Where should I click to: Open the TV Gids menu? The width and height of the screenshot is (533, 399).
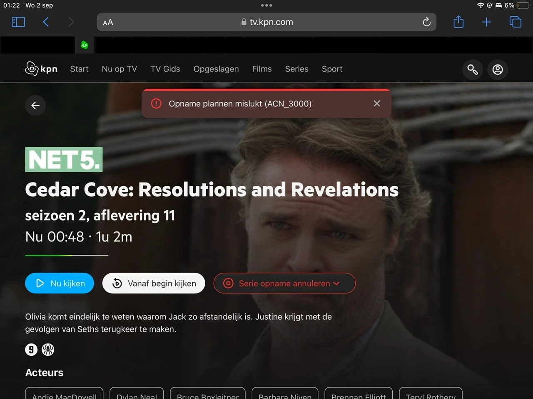coord(165,69)
